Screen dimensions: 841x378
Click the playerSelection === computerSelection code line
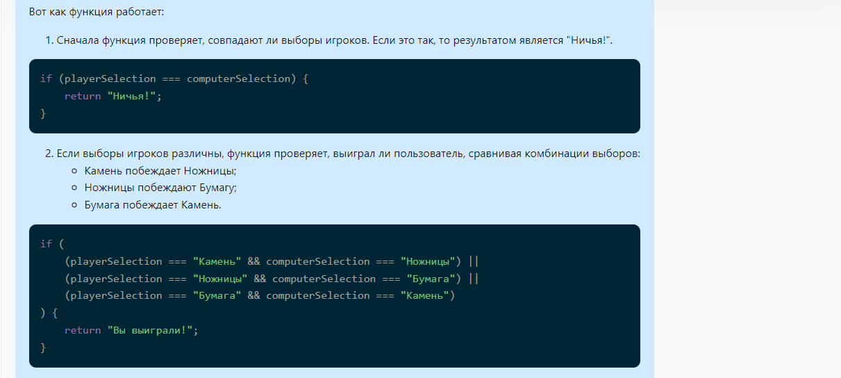pyautogui.click(x=174, y=79)
